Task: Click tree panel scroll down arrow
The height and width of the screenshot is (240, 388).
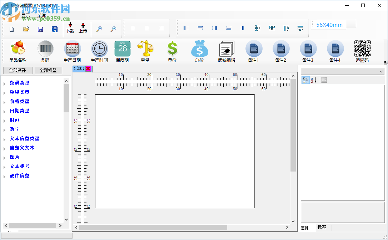Action: 66,219
